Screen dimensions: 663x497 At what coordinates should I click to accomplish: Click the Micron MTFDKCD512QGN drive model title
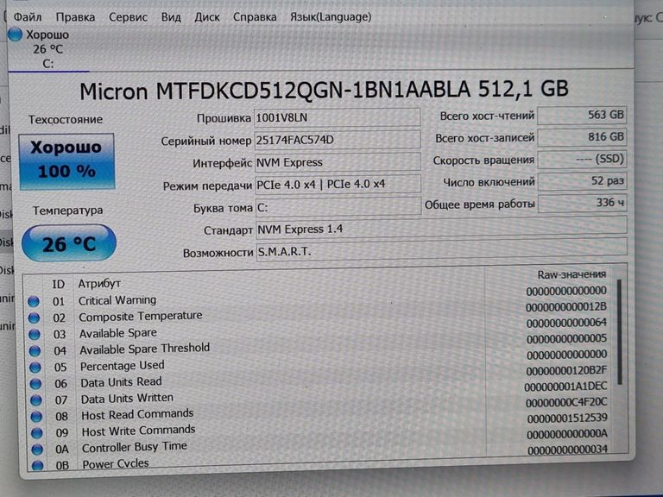pos(324,90)
